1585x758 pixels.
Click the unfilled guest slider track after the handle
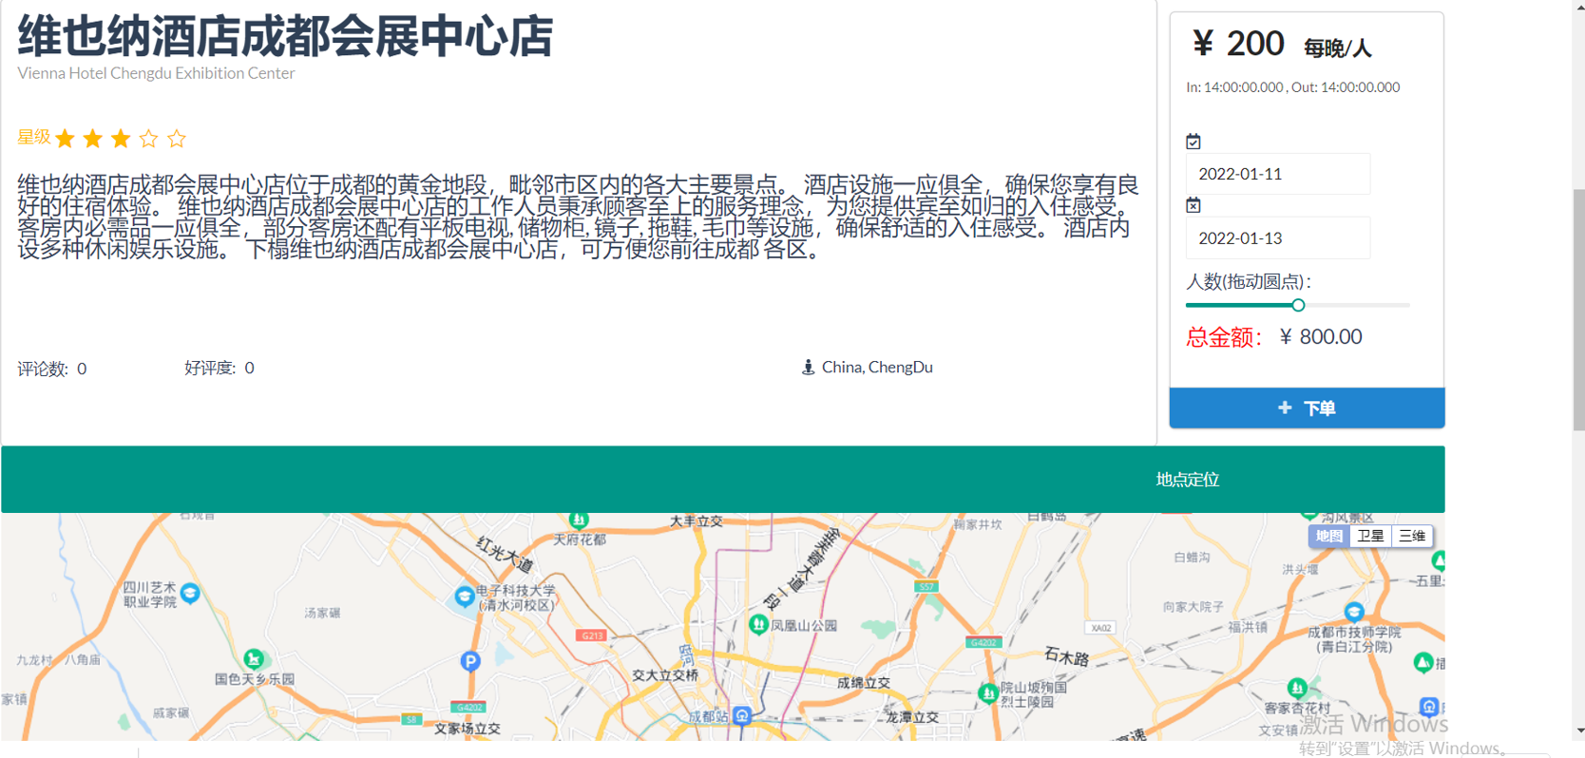[1358, 305]
